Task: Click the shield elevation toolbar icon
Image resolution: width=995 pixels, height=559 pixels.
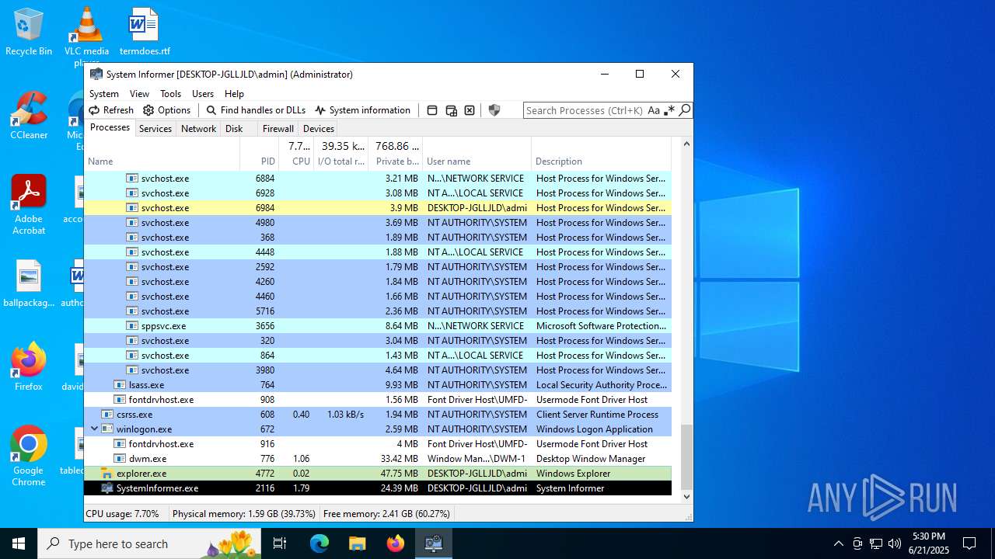Action: click(494, 110)
